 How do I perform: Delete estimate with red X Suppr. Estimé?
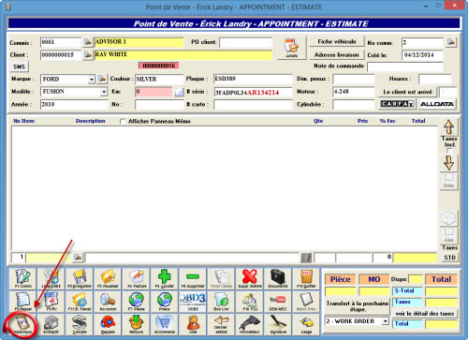(250, 278)
